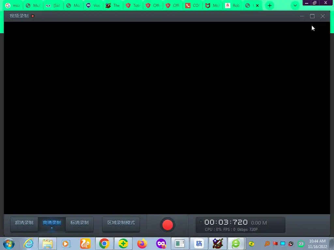334x250 pixels.
Task: Select 标清录制 standard definition recording mode
Action: tap(80, 225)
